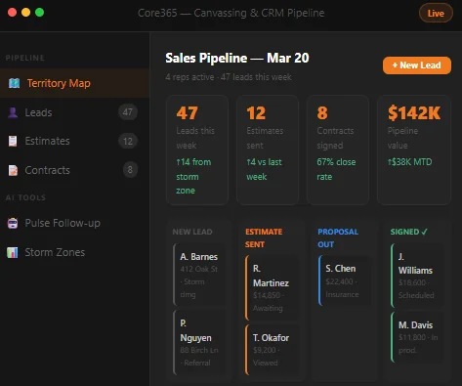Click the Live status badge
Screen dimensions: 462x386
click(x=436, y=13)
